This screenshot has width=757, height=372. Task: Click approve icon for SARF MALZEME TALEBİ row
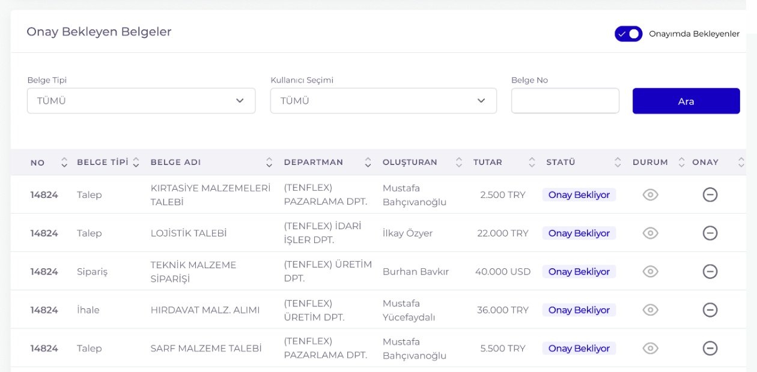click(x=710, y=348)
